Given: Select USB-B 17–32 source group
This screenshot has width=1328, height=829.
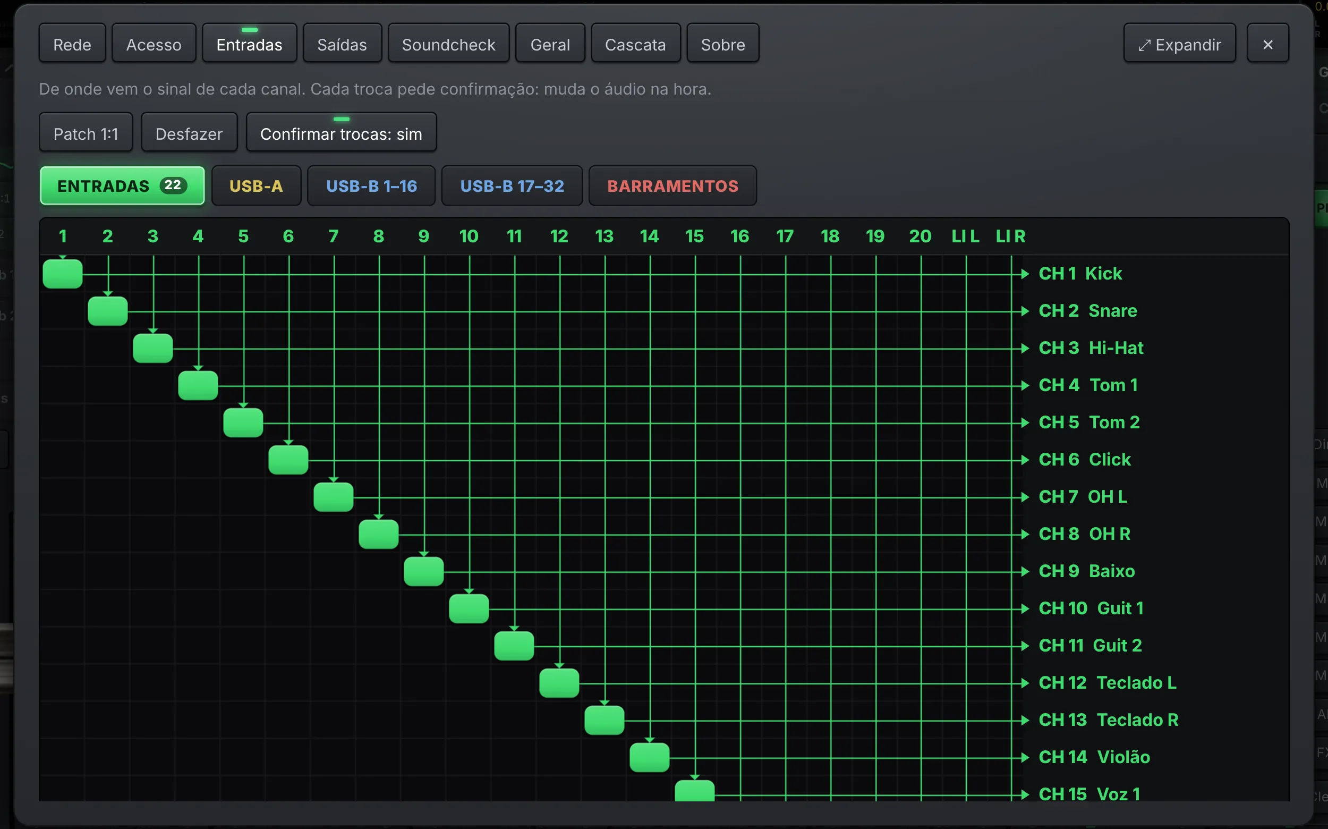Looking at the screenshot, I should (x=512, y=186).
